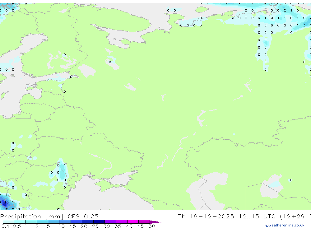Click the 25–30 mm navy legend swatch
This screenshot has width=311, height=228.
click(99, 222)
